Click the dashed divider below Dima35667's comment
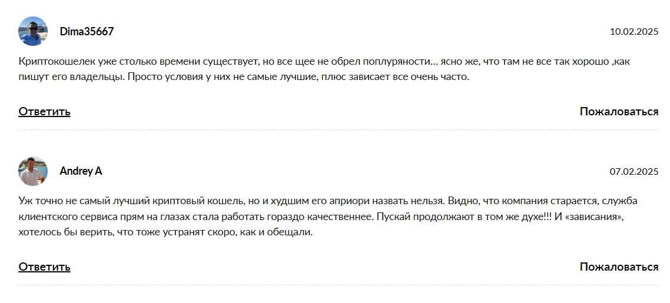670x303 pixels. [338, 129]
